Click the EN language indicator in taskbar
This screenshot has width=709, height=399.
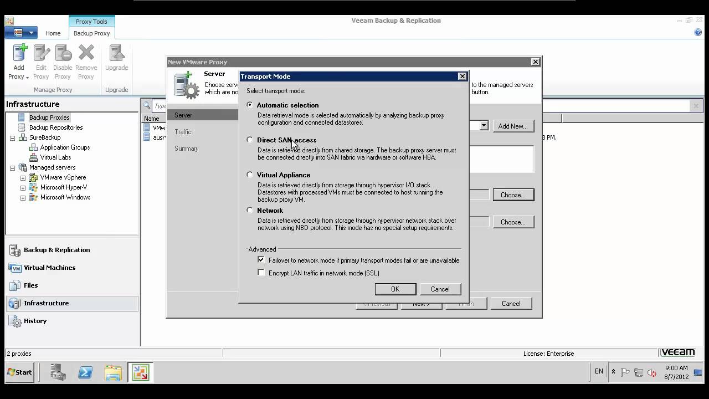(599, 371)
